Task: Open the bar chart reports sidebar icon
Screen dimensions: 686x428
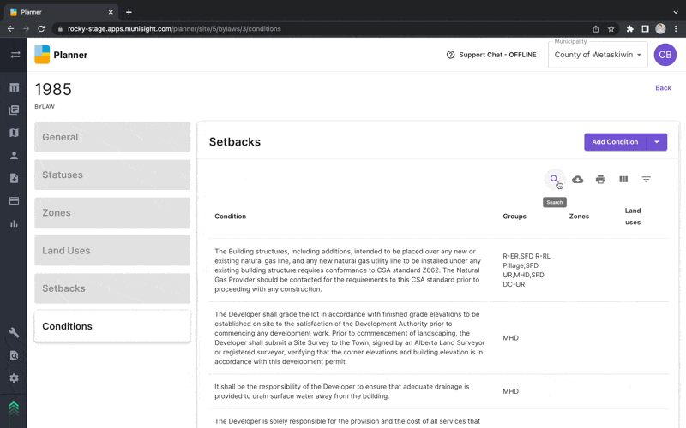Action: pyautogui.click(x=14, y=223)
